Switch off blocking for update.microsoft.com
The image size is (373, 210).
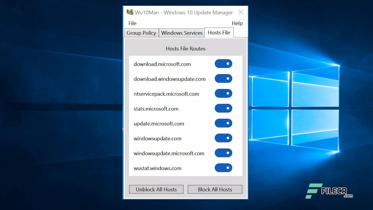[223, 123]
